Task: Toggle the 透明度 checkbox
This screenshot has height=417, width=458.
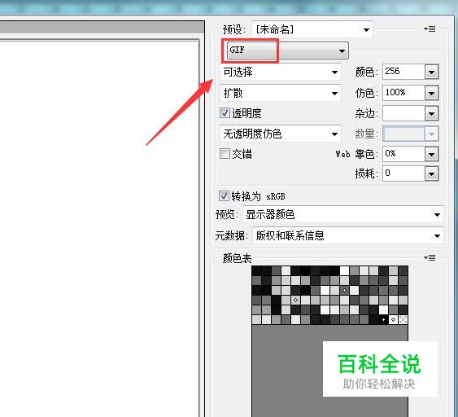Action: [225, 113]
